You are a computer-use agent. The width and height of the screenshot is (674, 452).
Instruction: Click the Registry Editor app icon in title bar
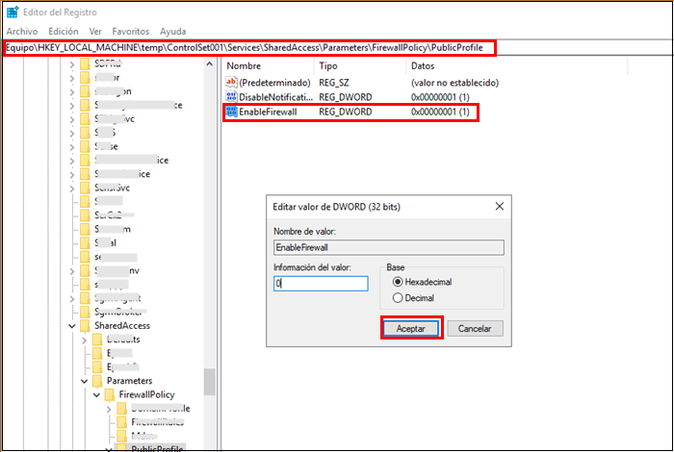click(x=13, y=12)
